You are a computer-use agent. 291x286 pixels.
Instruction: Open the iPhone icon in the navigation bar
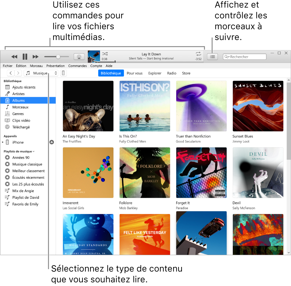[x=63, y=73]
